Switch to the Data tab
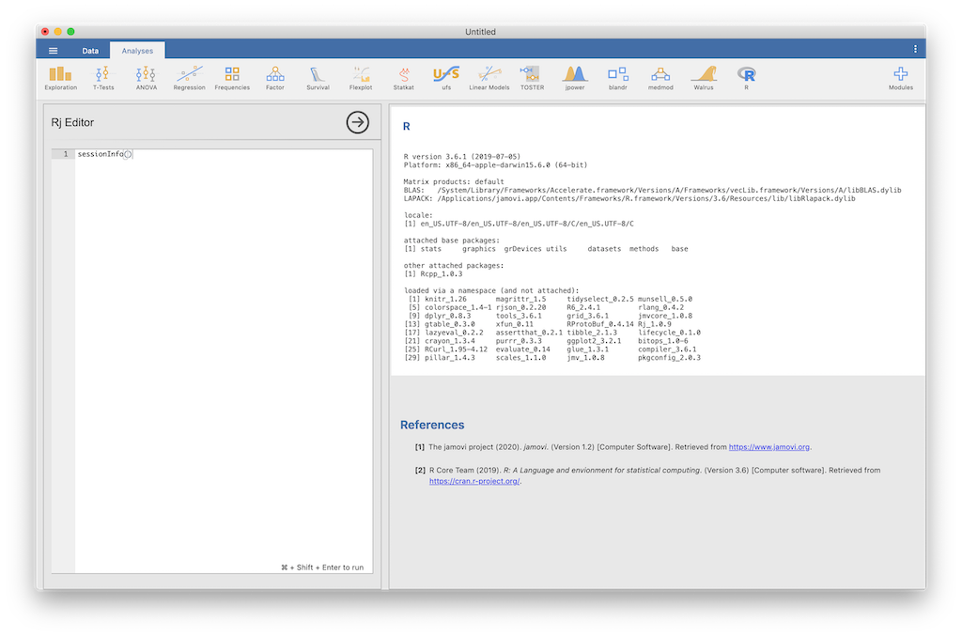Screen dimensions: 962x637 (90, 51)
